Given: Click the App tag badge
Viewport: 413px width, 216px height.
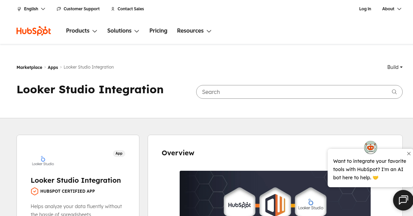Looking at the screenshot, I should (x=119, y=153).
